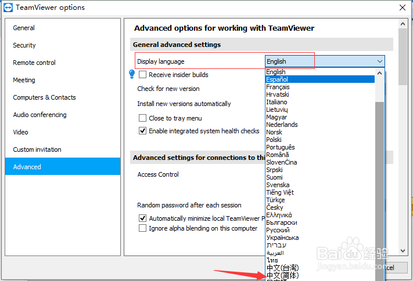Select Português in the language list

click(x=319, y=147)
